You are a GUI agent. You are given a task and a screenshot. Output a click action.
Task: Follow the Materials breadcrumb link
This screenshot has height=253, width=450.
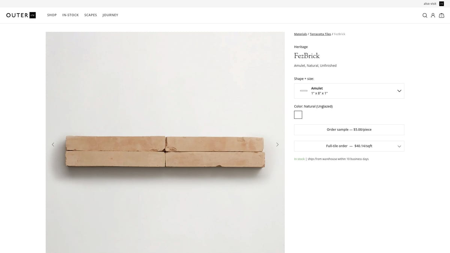coord(300,34)
